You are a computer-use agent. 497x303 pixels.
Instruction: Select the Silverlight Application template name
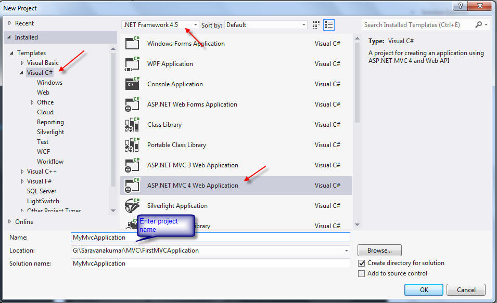pos(177,205)
